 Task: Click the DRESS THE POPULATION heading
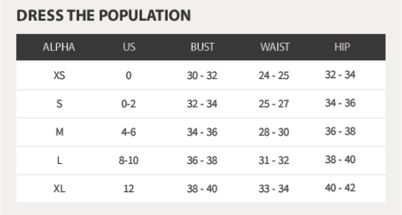[x=103, y=16]
